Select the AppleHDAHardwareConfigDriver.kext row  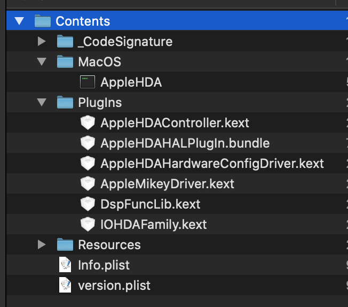212,164
